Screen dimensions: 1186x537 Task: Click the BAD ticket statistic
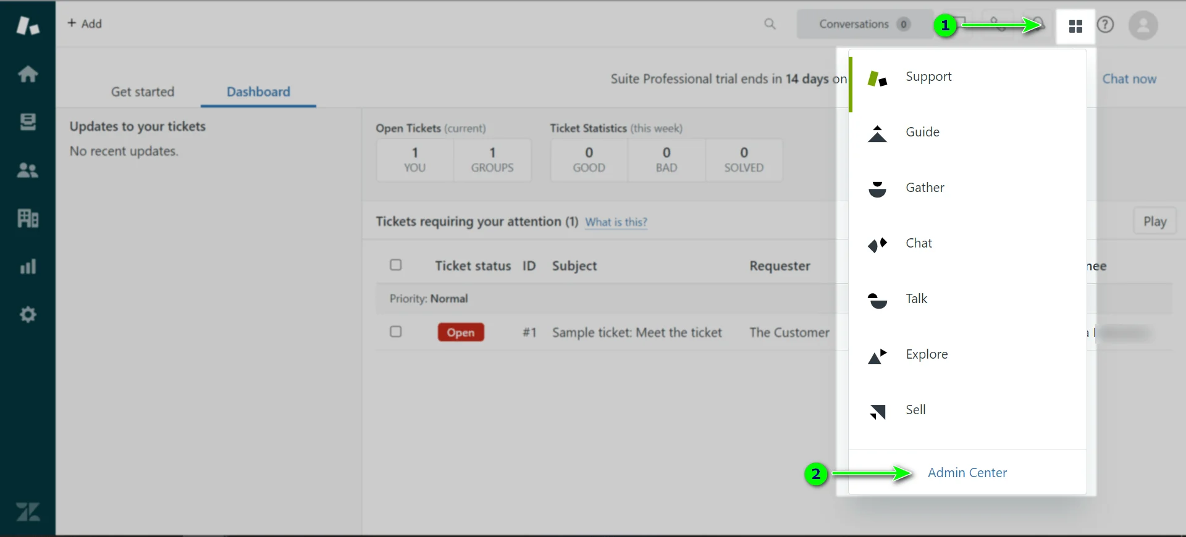pos(667,160)
